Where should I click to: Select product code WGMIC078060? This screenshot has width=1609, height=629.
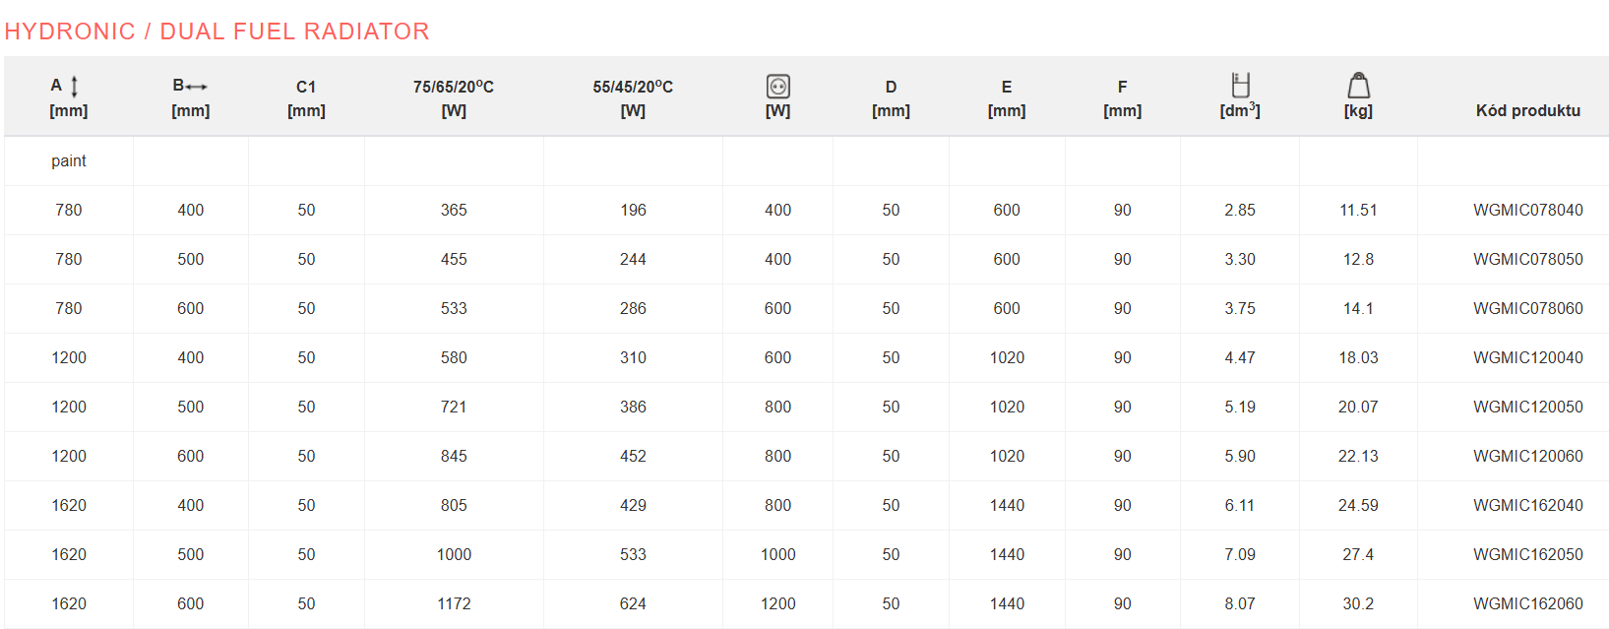point(1527,308)
